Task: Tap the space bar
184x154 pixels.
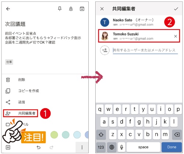Action: (143, 147)
